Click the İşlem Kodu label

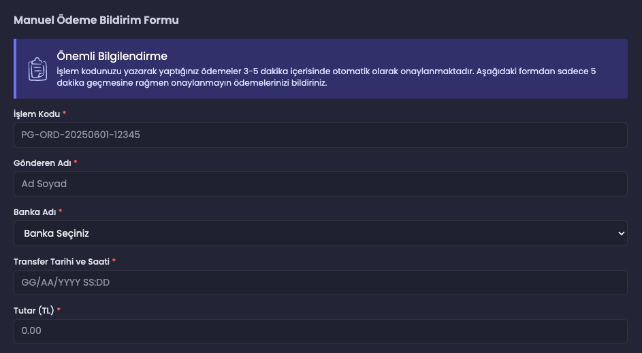point(37,114)
